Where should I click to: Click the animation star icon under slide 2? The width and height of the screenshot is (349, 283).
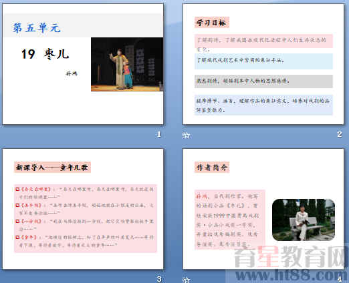(x=186, y=135)
